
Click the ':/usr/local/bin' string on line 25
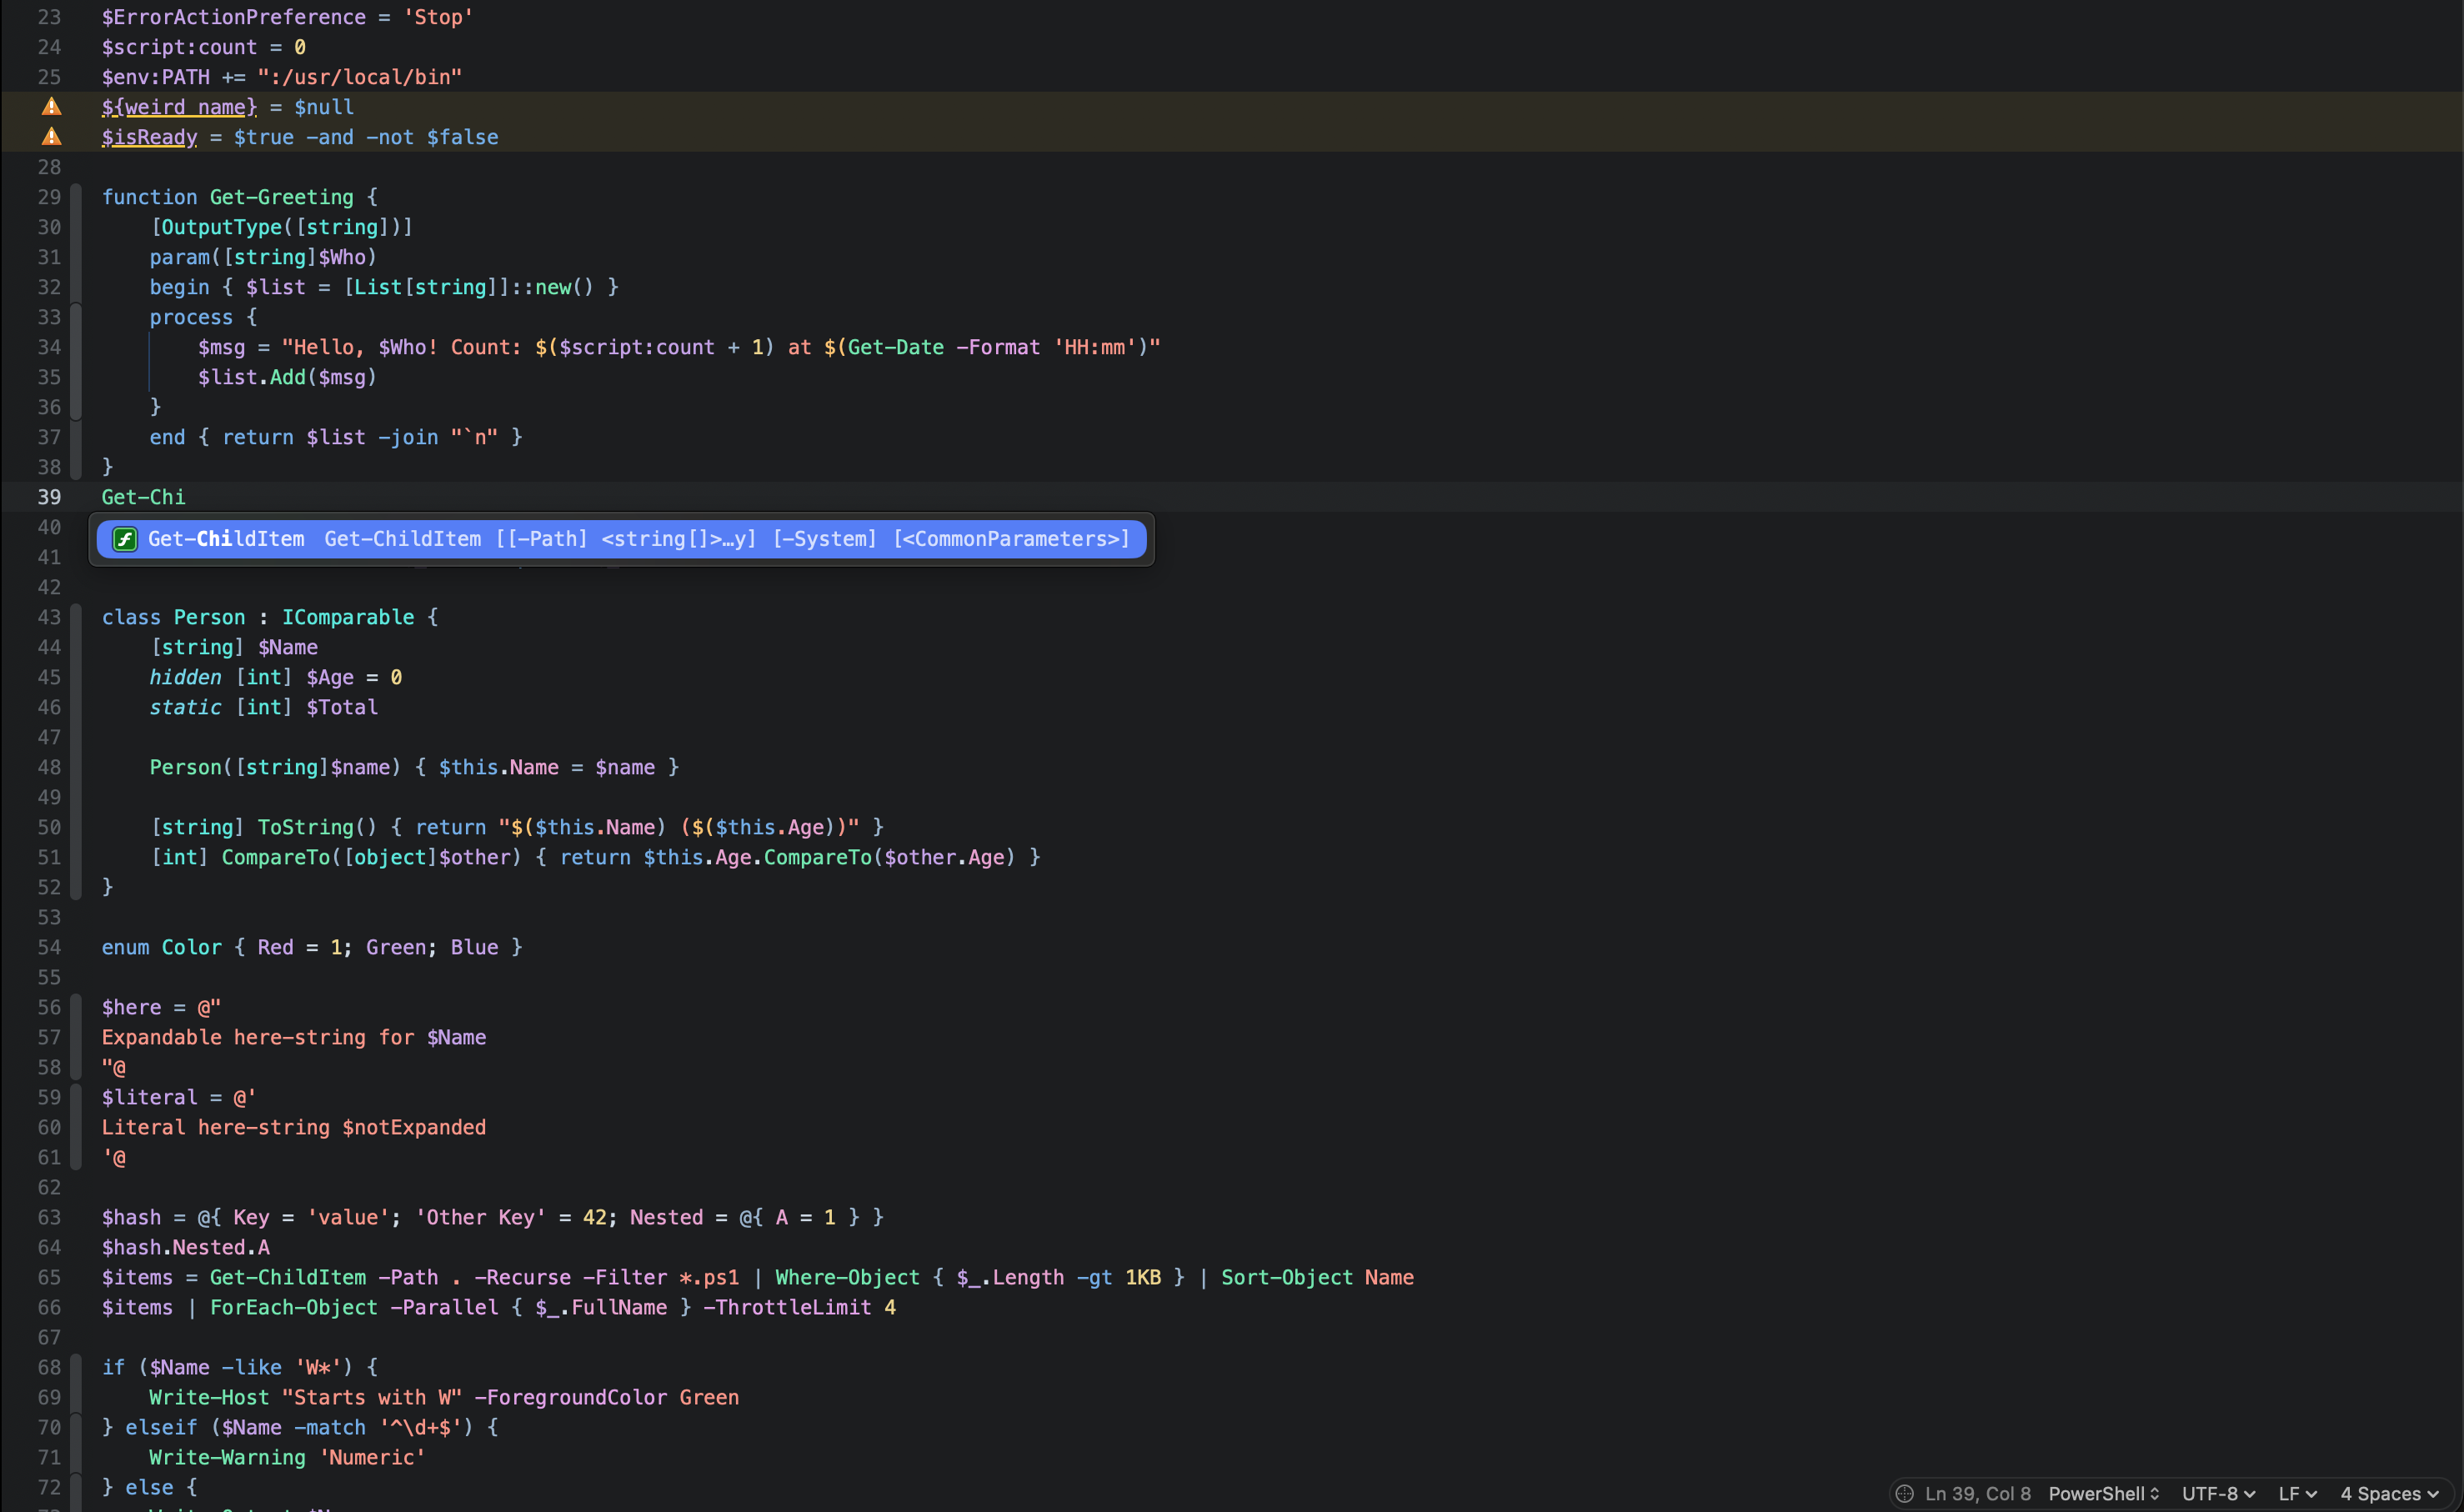click(x=359, y=77)
